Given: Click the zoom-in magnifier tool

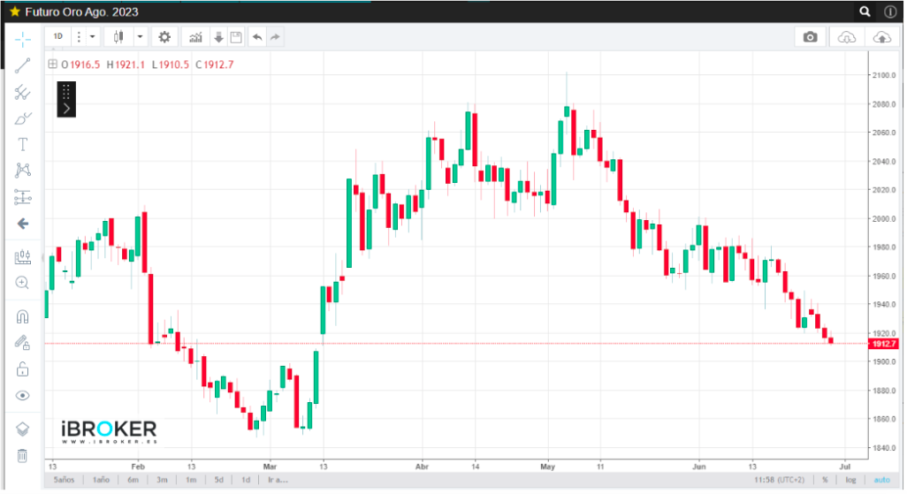Looking at the screenshot, I should point(23,283).
